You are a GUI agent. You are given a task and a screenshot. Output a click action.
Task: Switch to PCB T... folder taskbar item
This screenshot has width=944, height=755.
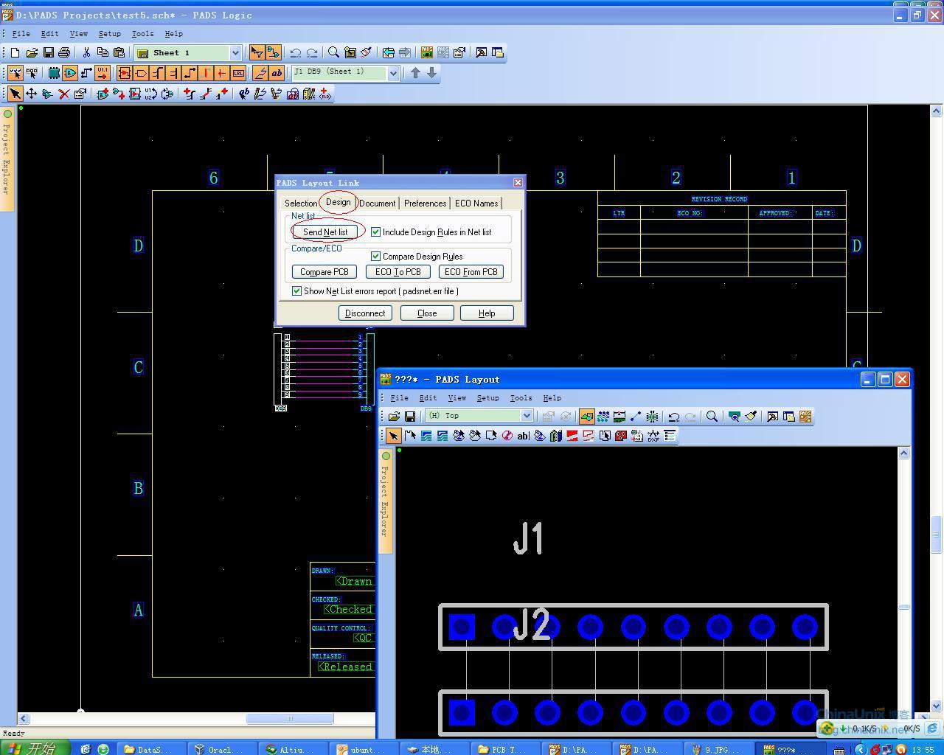pos(507,749)
